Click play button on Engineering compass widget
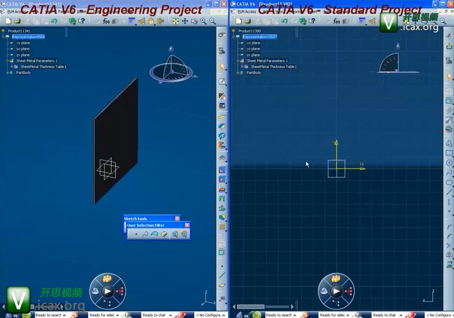 click(x=108, y=291)
